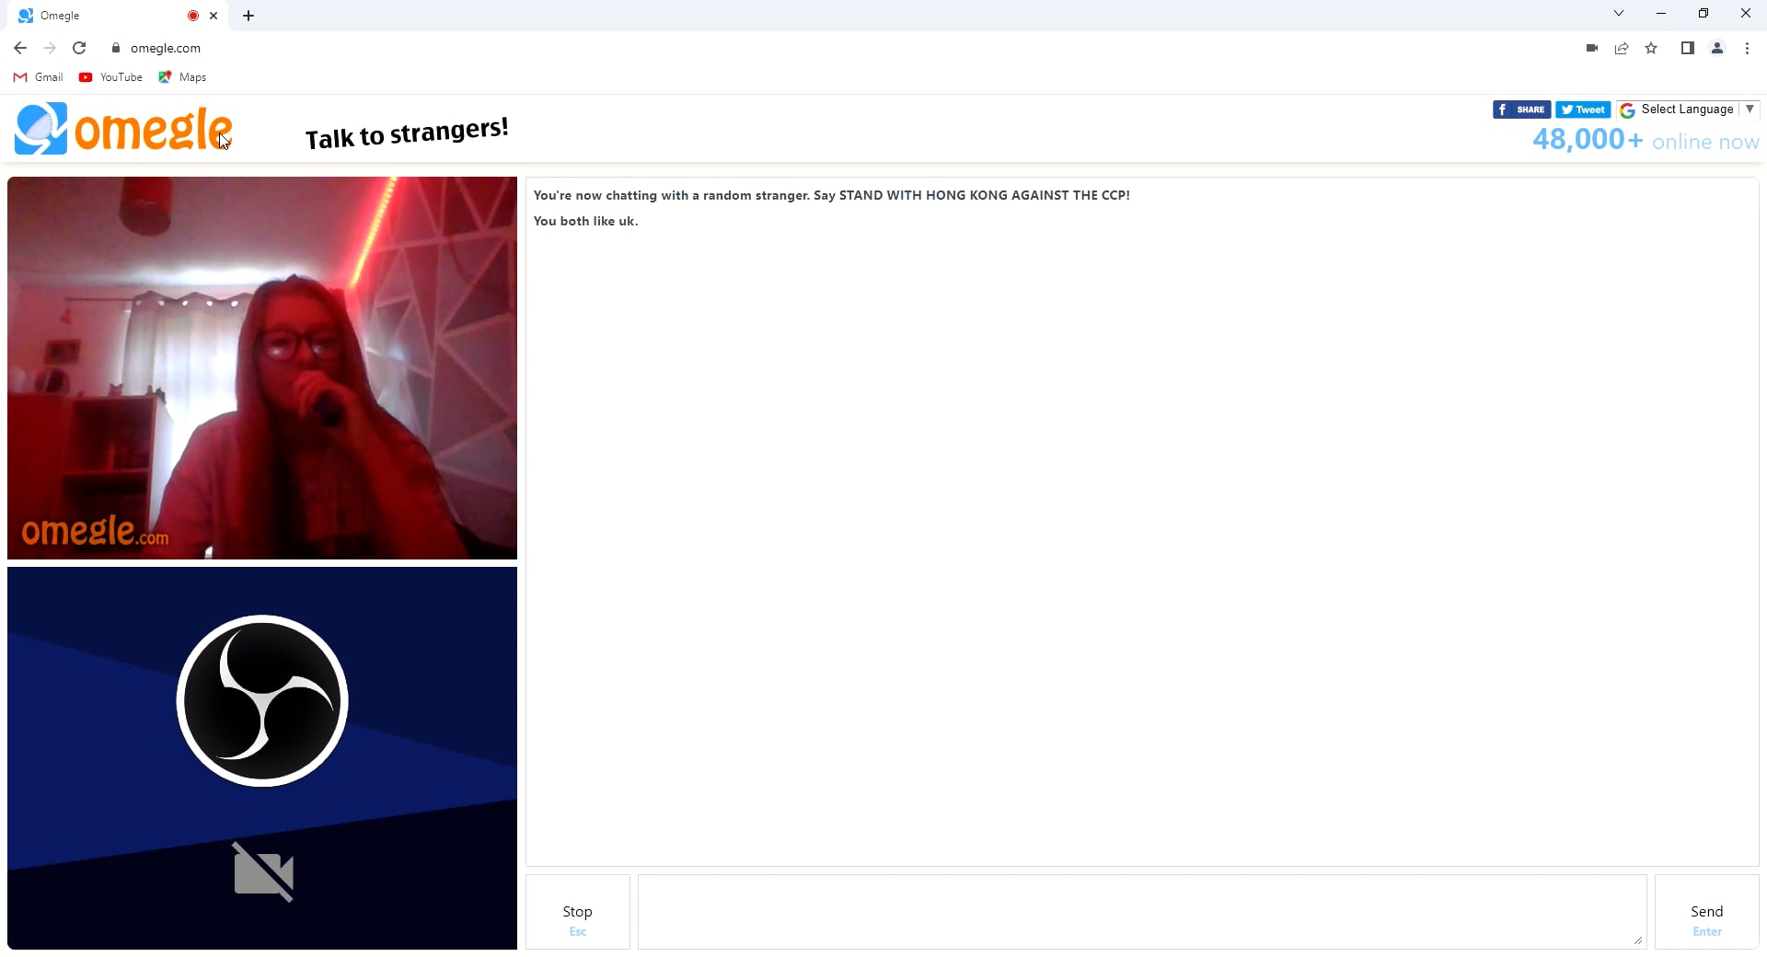The width and height of the screenshot is (1767, 957).
Task: Open the browser share icon
Action: [x=1622, y=48]
